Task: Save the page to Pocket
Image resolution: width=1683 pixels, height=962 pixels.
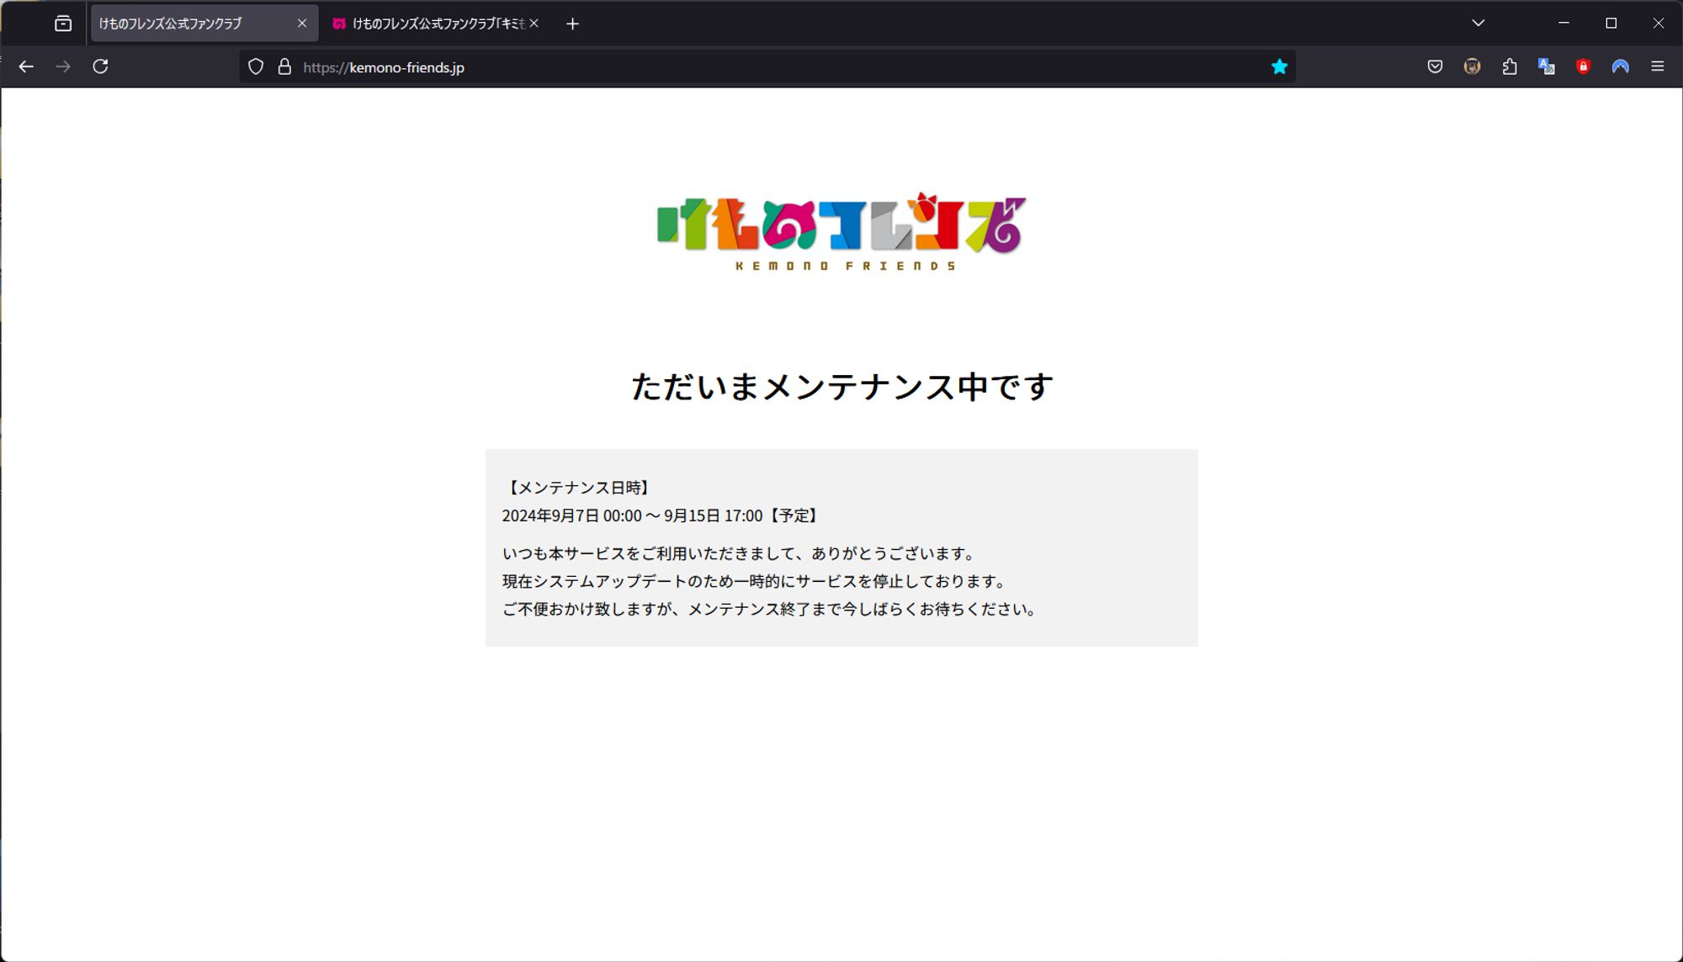Action: point(1435,66)
